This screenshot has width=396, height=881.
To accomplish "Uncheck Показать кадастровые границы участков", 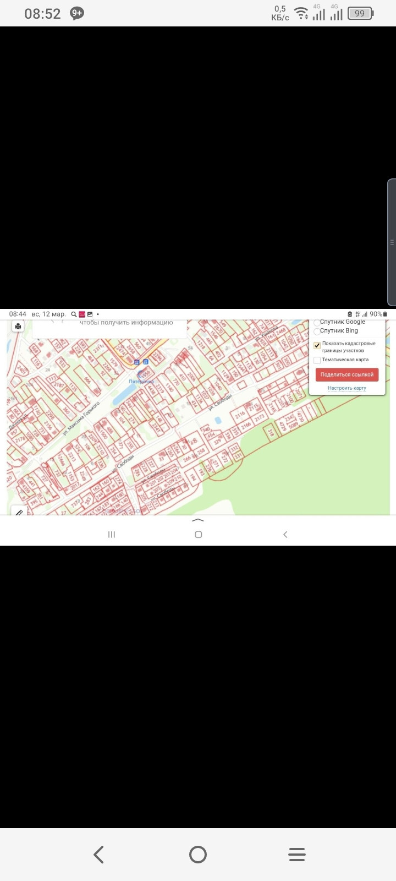I will (x=317, y=346).
